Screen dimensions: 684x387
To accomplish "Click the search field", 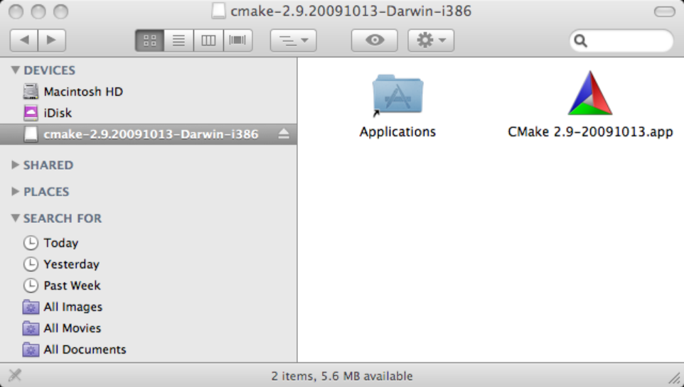I will 621,40.
